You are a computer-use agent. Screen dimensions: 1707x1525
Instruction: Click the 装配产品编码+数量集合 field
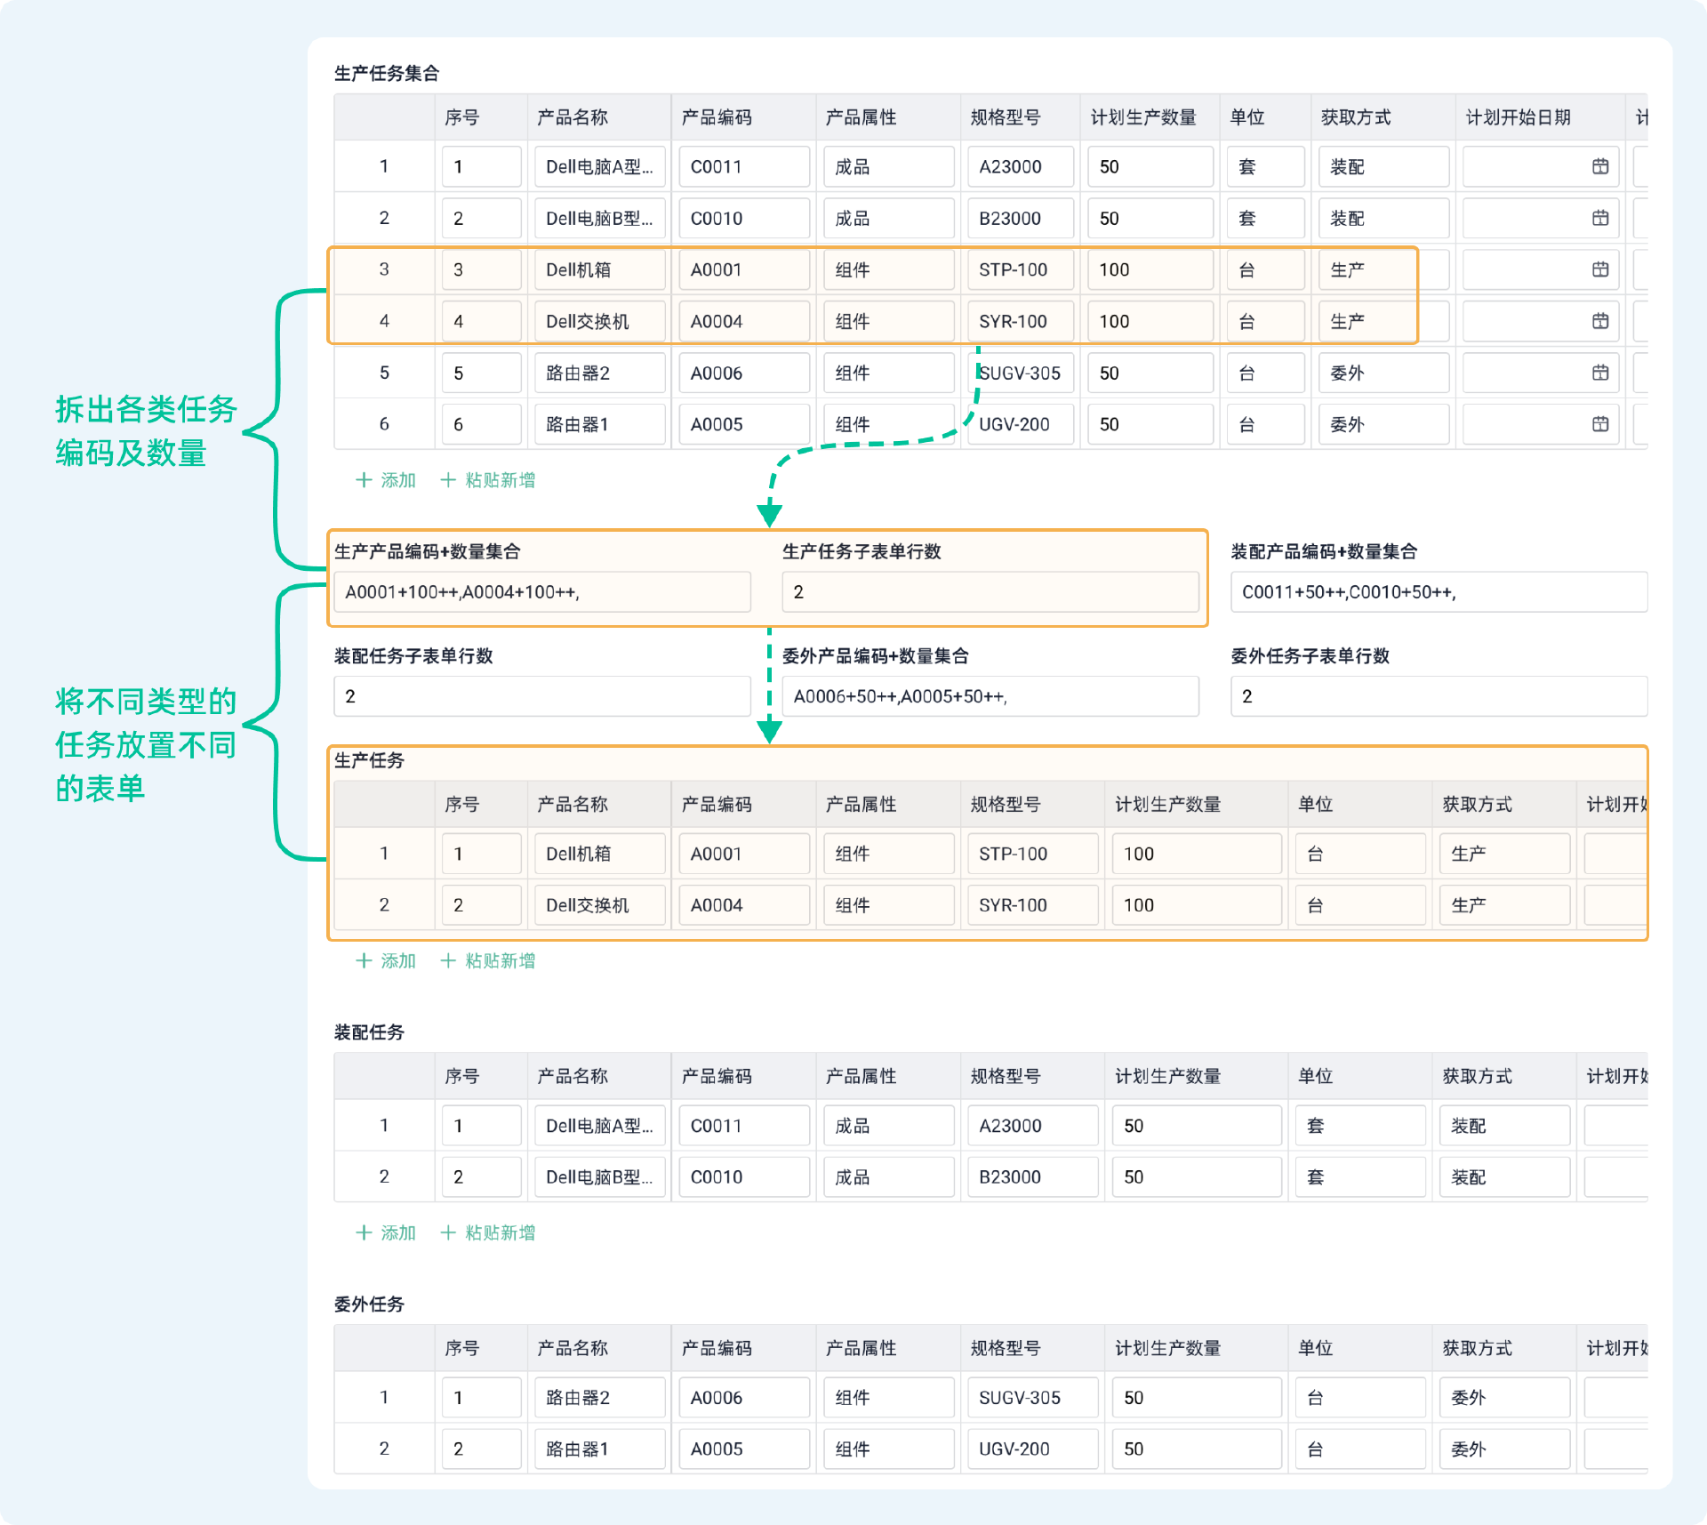point(1438,592)
